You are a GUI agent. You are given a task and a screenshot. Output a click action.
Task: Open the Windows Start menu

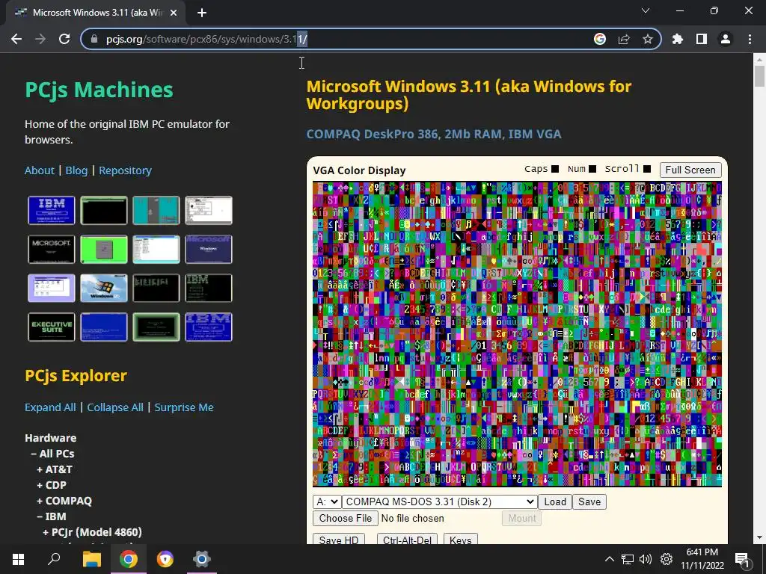18,559
